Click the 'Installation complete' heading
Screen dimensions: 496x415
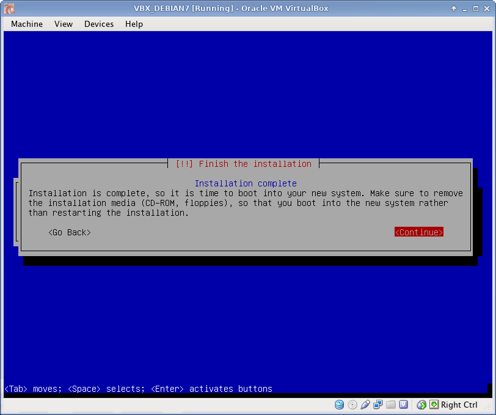(x=246, y=183)
